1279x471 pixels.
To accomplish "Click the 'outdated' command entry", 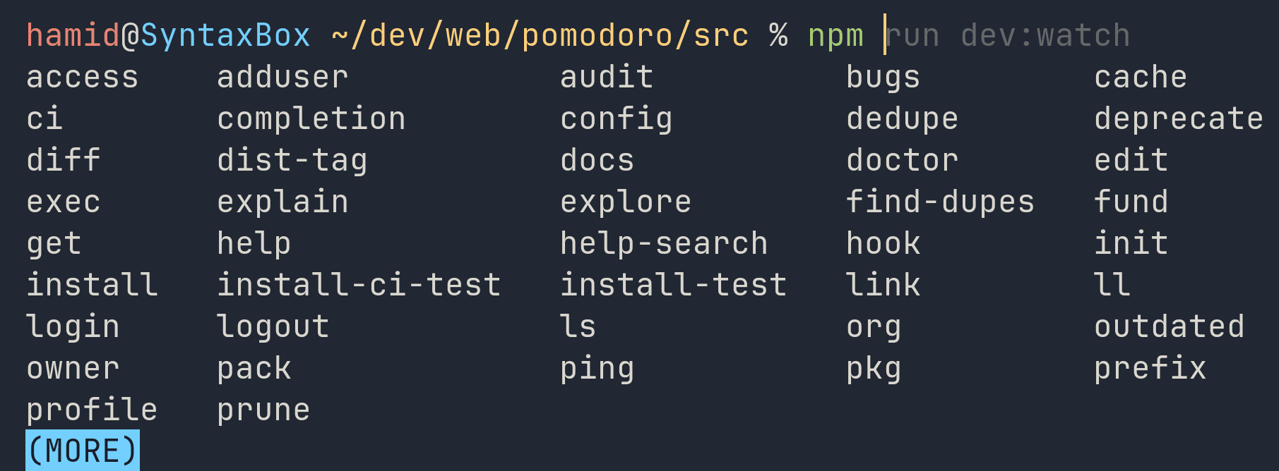I will pyautogui.click(x=1169, y=327).
